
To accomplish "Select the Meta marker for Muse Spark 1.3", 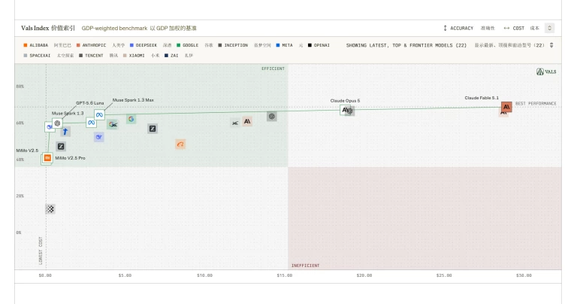I will click(x=91, y=123).
